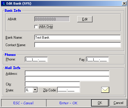
Task: Click the 'ESC - Cancel' status text
Action: point(23,103)
